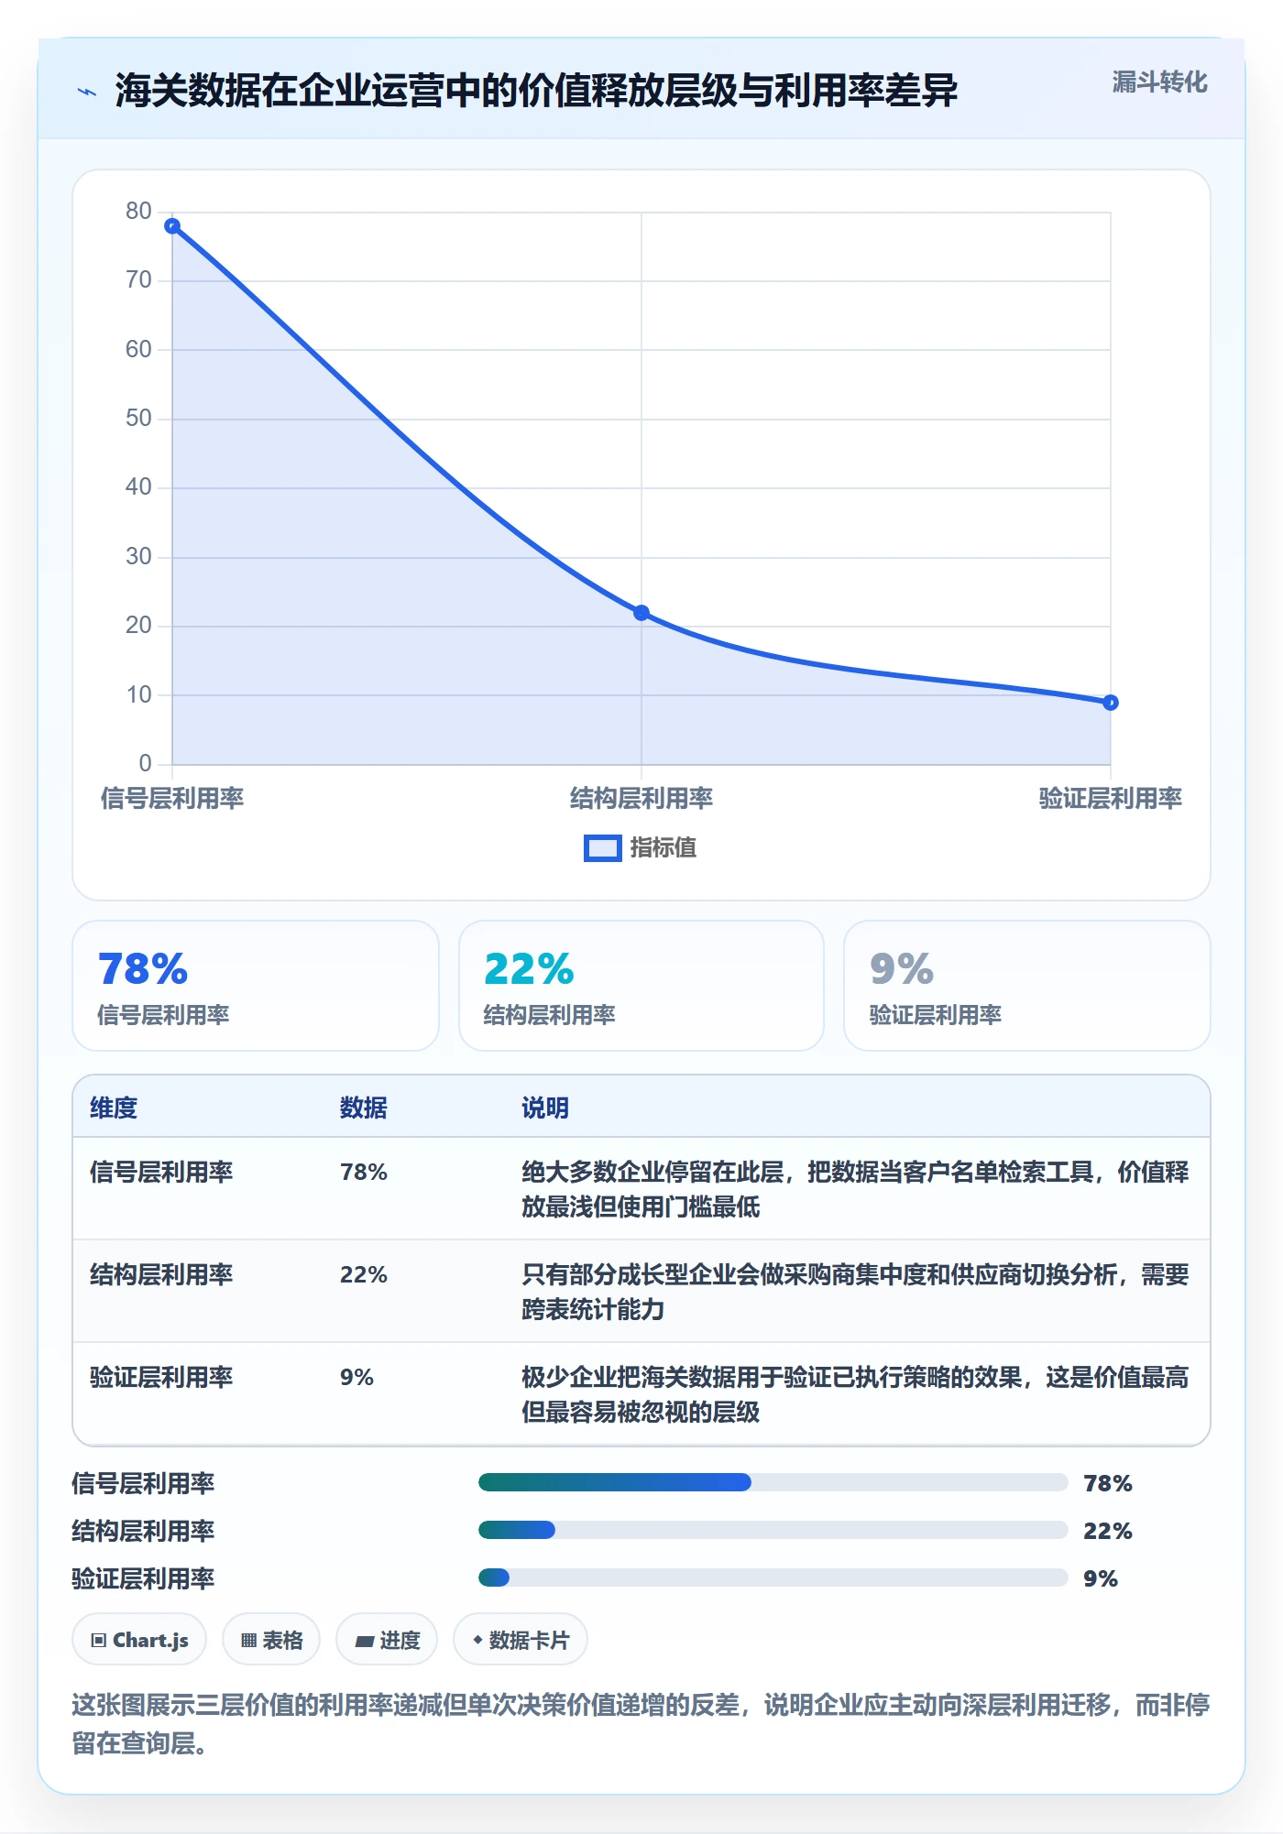
Task: Click the grid icon in the 表格 tag
Action: 248,1641
